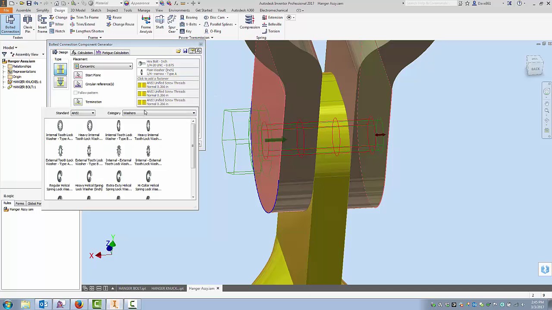The image size is (552, 310).
Task: Select the Extension spring tool
Action: 272,18
